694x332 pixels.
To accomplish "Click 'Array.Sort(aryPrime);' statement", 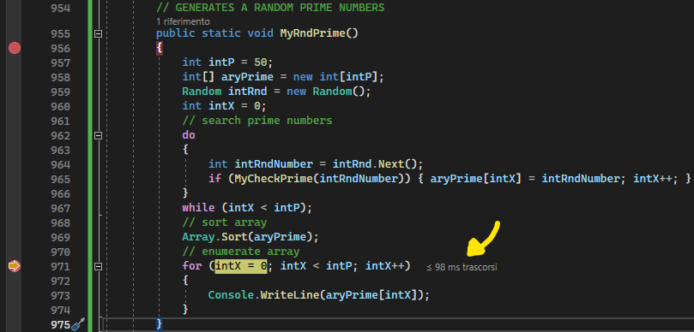I will (x=250, y=237).
